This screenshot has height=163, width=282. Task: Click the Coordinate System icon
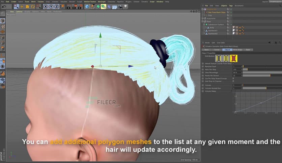(62, 7)
